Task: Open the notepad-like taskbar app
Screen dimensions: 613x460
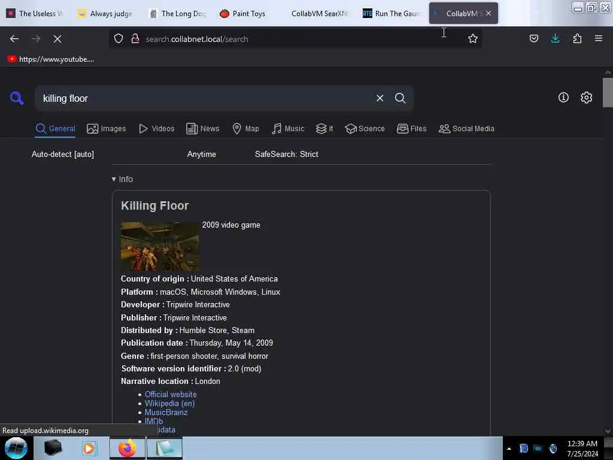Action: click(165, 448)
